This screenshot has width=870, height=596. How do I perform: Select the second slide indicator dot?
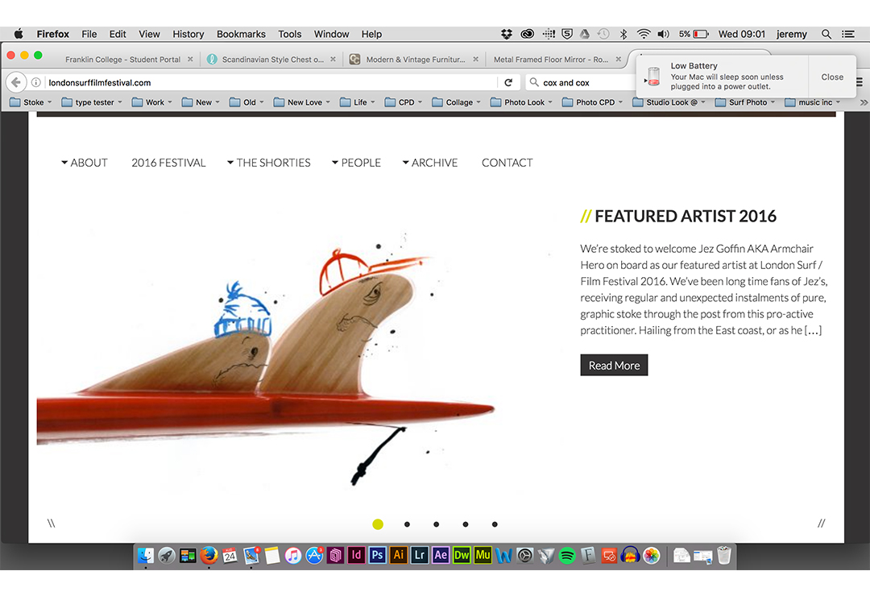(x=407, y=524)
